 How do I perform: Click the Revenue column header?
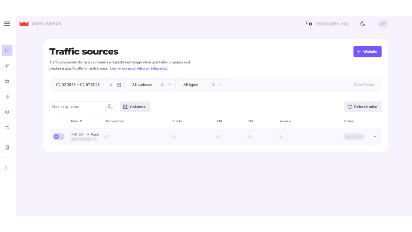[285, 121]
